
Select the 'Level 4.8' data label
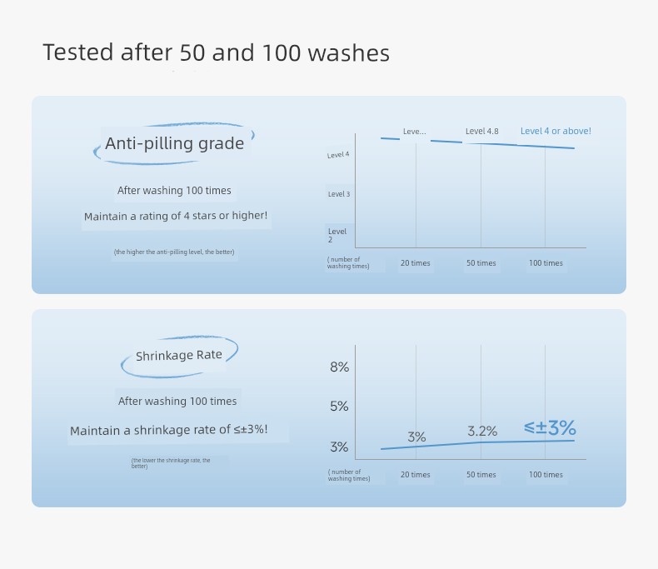tap(481, 132)
